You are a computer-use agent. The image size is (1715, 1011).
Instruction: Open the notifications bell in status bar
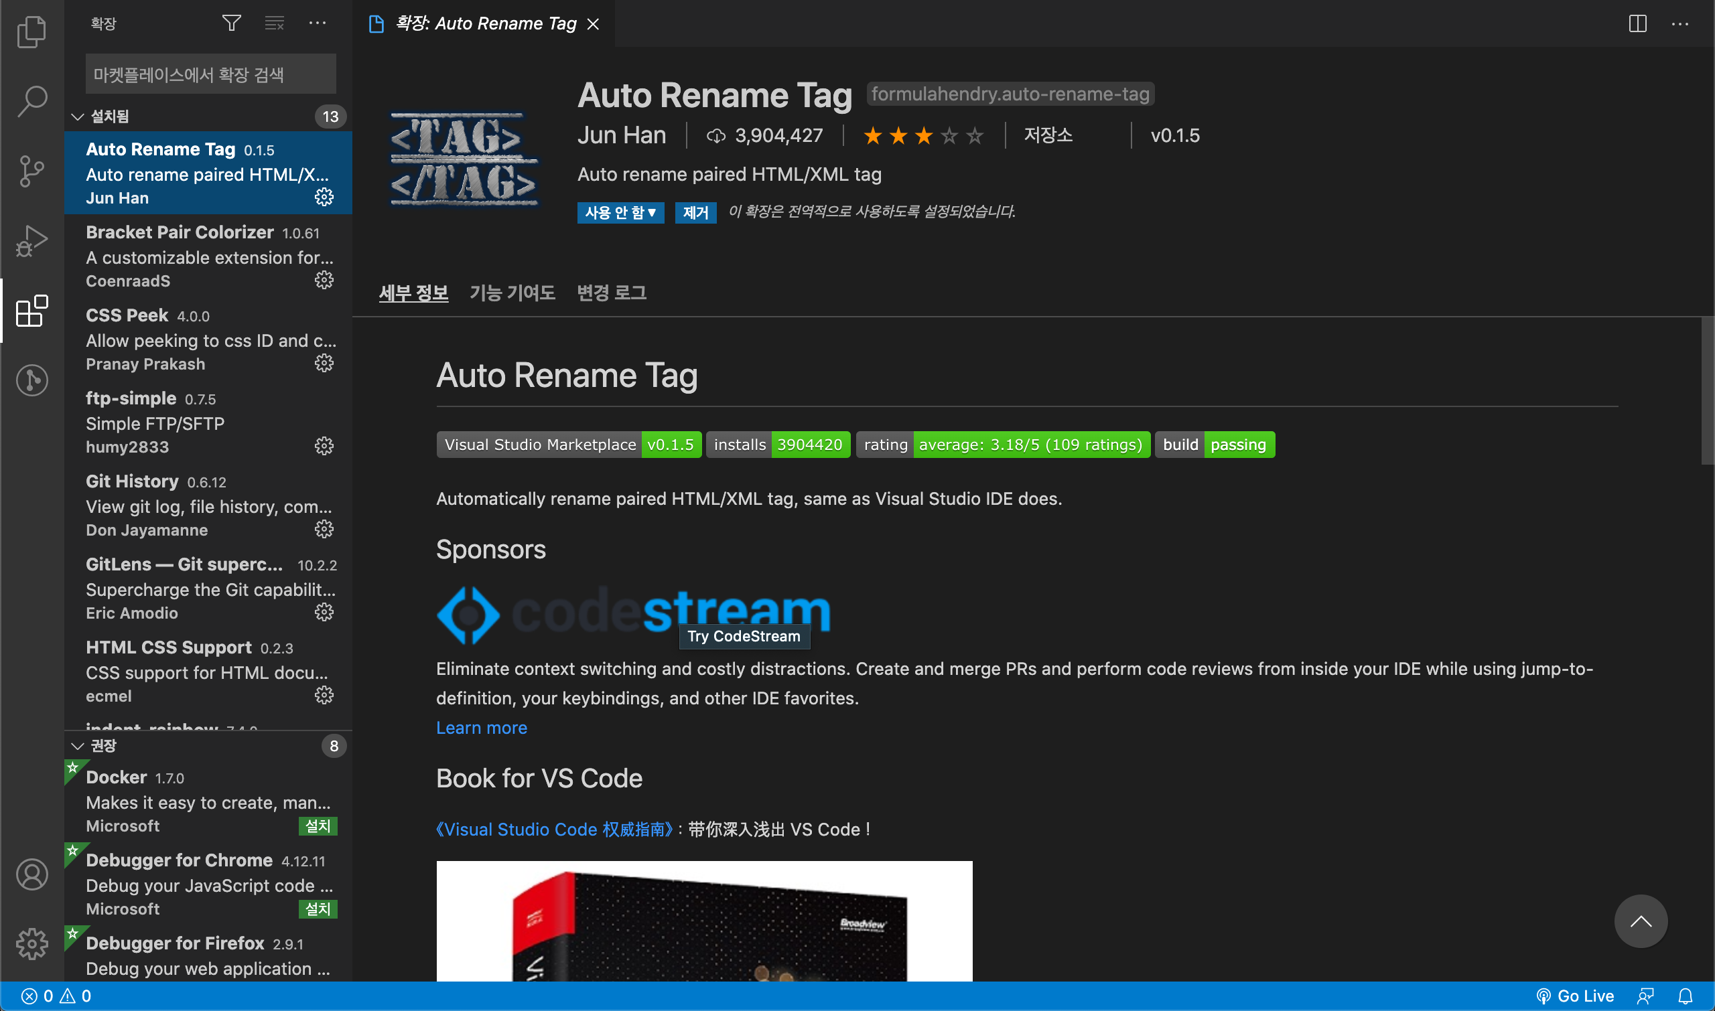pos(1685,996)
